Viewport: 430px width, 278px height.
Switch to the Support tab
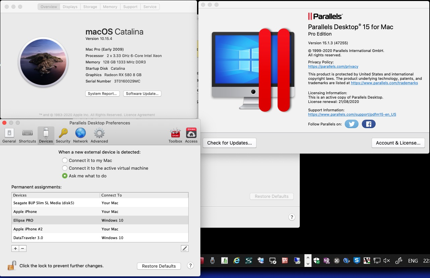coord(130,7)
